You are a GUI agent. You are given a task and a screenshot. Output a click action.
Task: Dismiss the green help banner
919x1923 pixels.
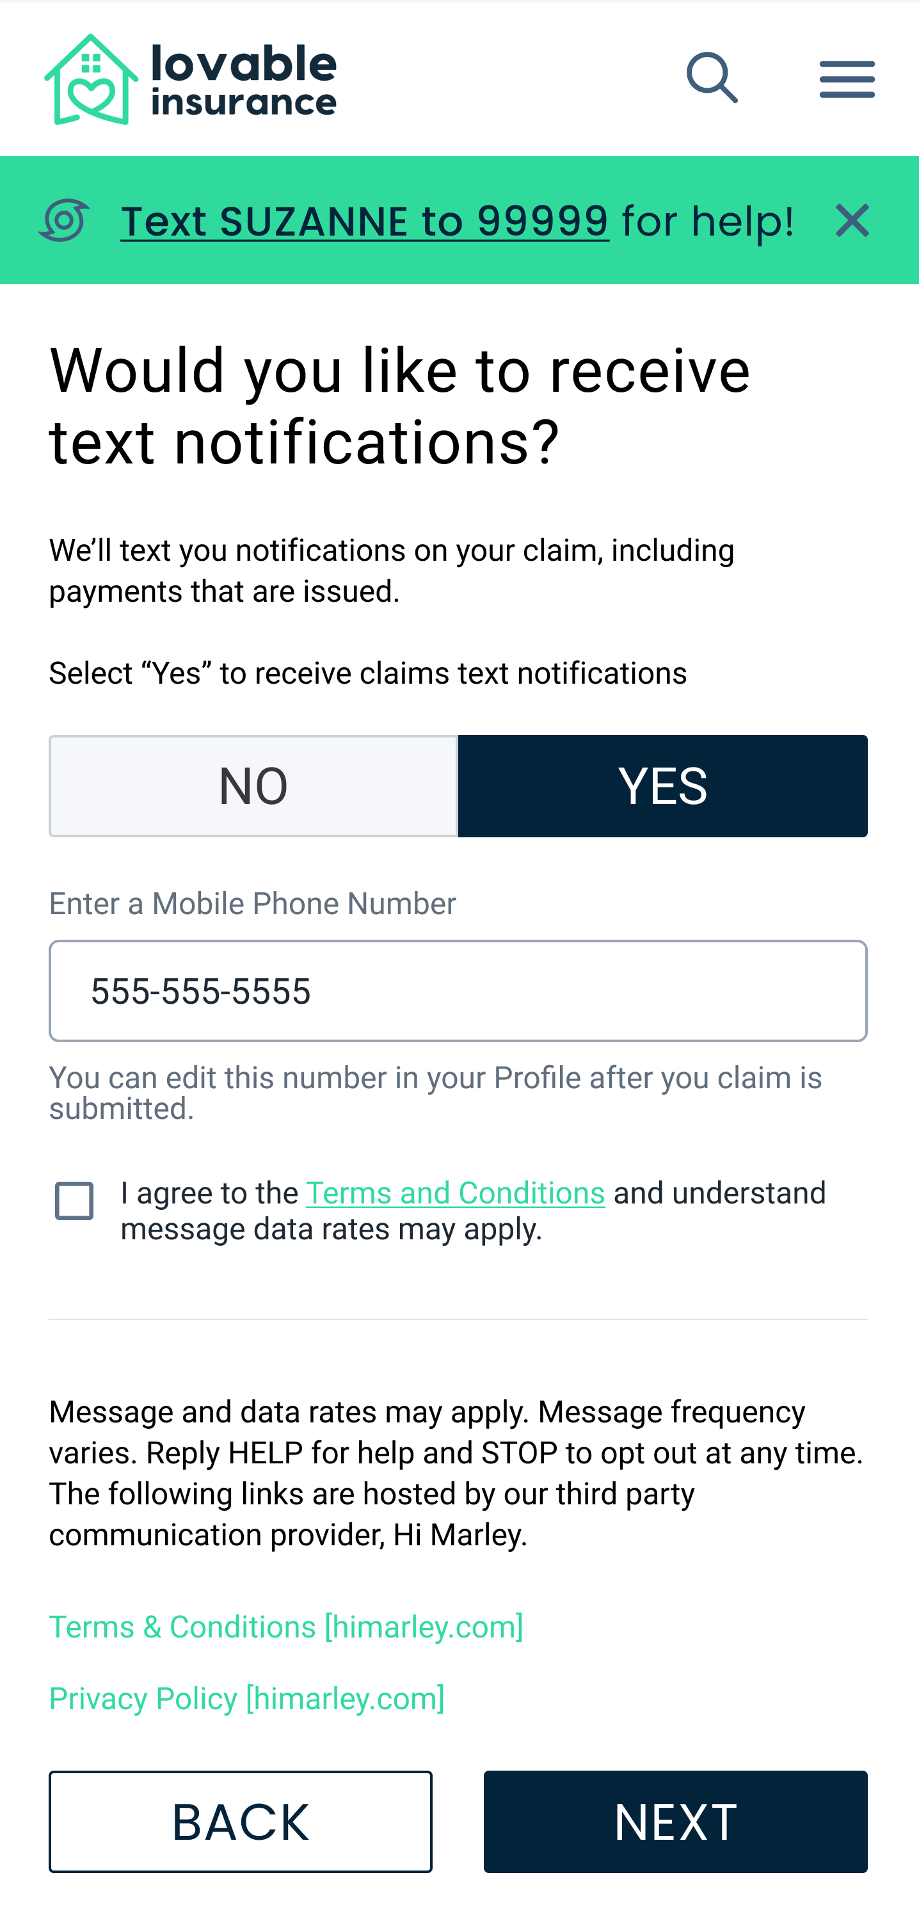852,220
